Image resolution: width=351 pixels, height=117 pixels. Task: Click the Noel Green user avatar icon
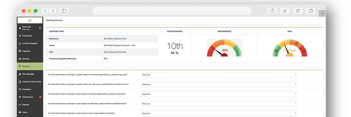(20, 28)
